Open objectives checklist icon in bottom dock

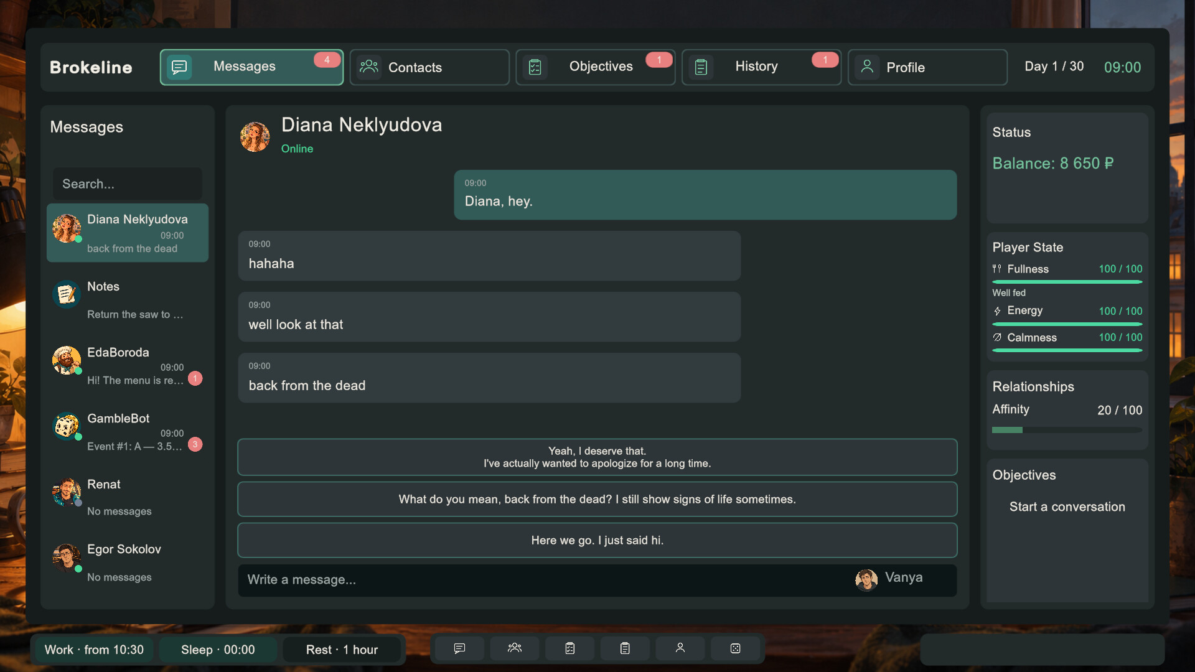[569, 648]
